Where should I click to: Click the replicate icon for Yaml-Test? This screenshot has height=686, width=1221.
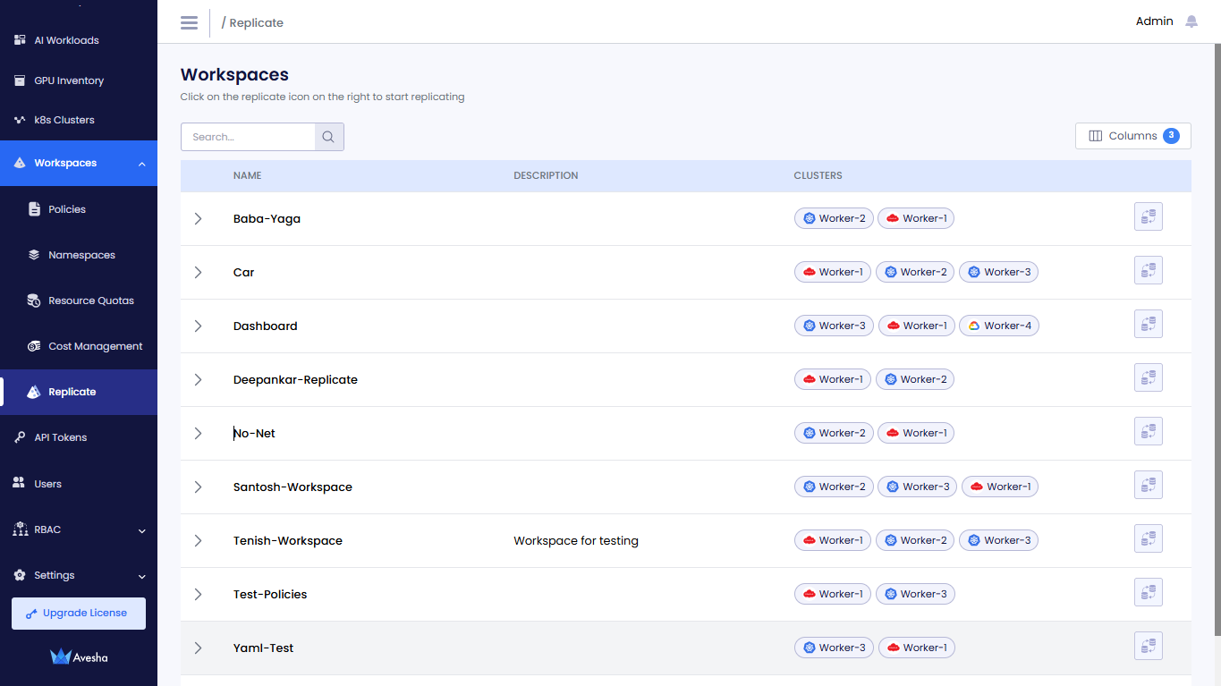tap(1148, 646)
